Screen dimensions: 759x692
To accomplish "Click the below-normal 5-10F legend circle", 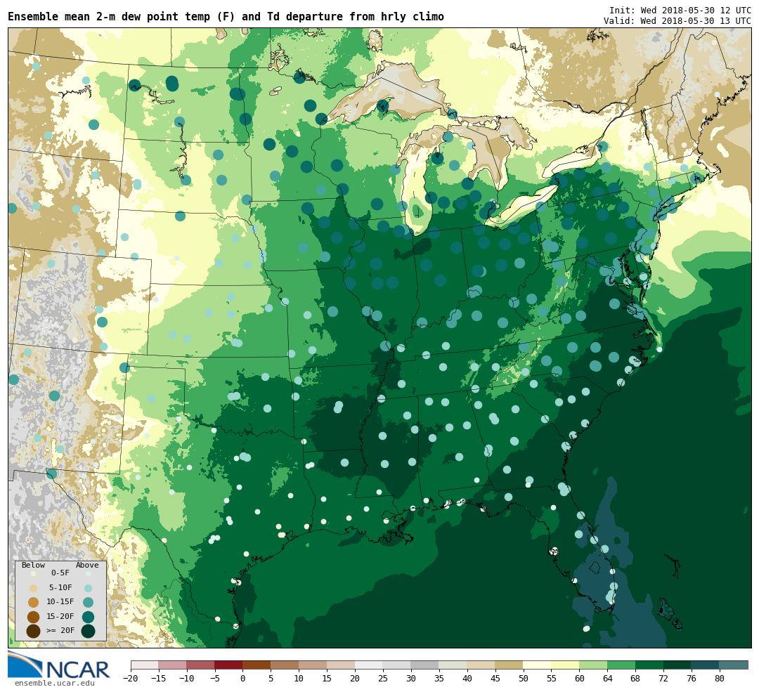I will [x=33, y=589].
